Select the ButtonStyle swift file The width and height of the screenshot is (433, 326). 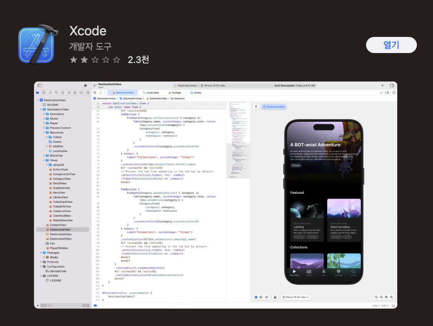click(x=58, y=170)
